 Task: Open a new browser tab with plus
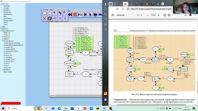(x=163, y=4)
